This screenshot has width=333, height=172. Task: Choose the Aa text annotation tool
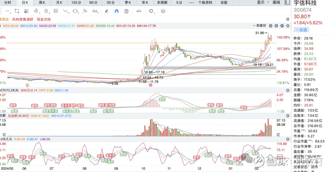click(95, 11)
